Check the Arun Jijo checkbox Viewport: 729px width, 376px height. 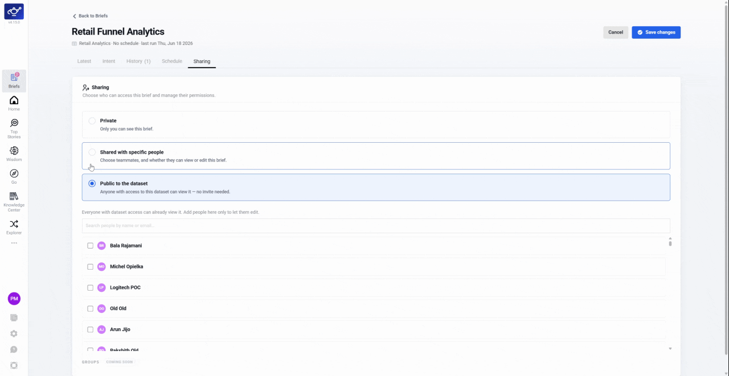pyautogui.click(x=90, y=329)
